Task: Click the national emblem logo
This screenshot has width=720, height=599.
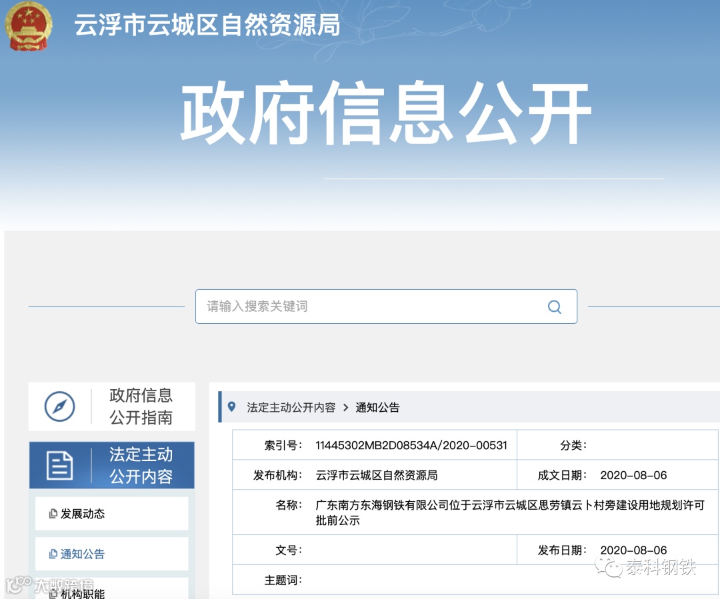Action: [29, 26]
